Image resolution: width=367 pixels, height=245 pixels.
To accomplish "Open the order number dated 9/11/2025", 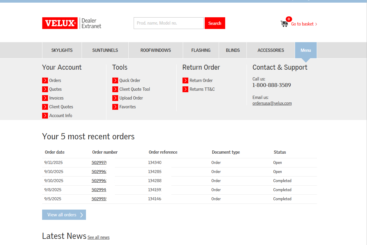I will 99,162.
